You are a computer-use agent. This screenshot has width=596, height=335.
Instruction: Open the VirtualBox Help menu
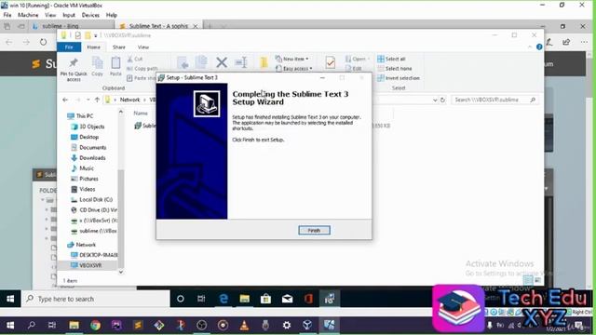point(112,15)
